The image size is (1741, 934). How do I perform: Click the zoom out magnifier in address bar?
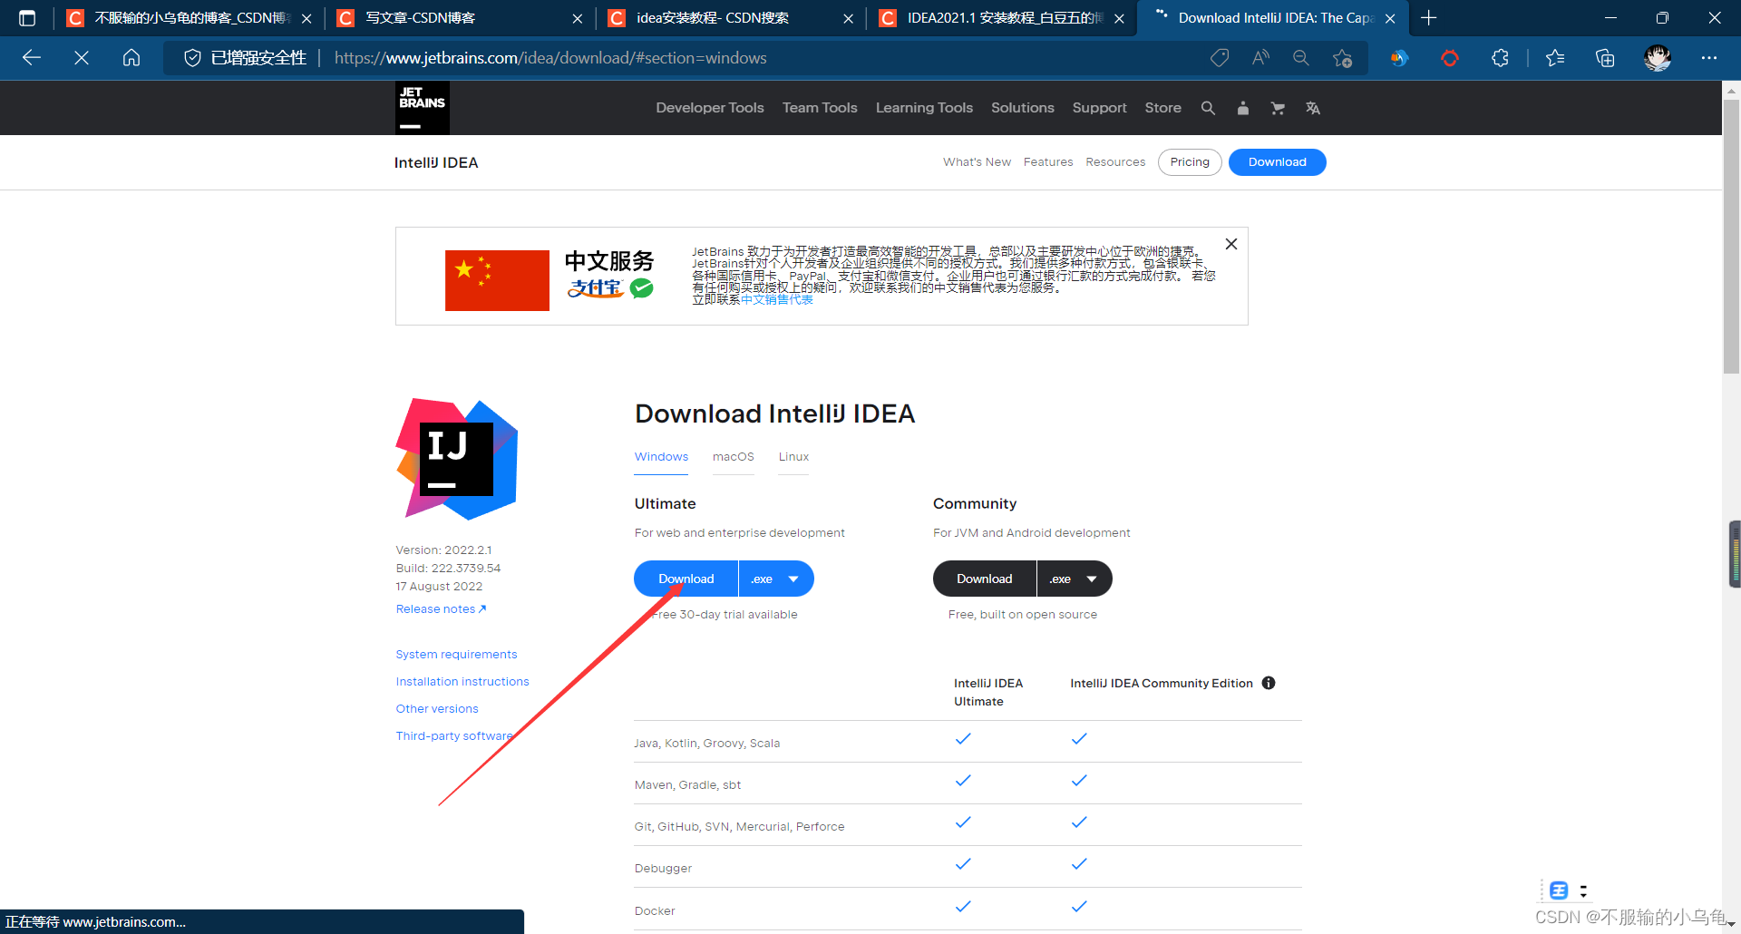click(1301, 58)
